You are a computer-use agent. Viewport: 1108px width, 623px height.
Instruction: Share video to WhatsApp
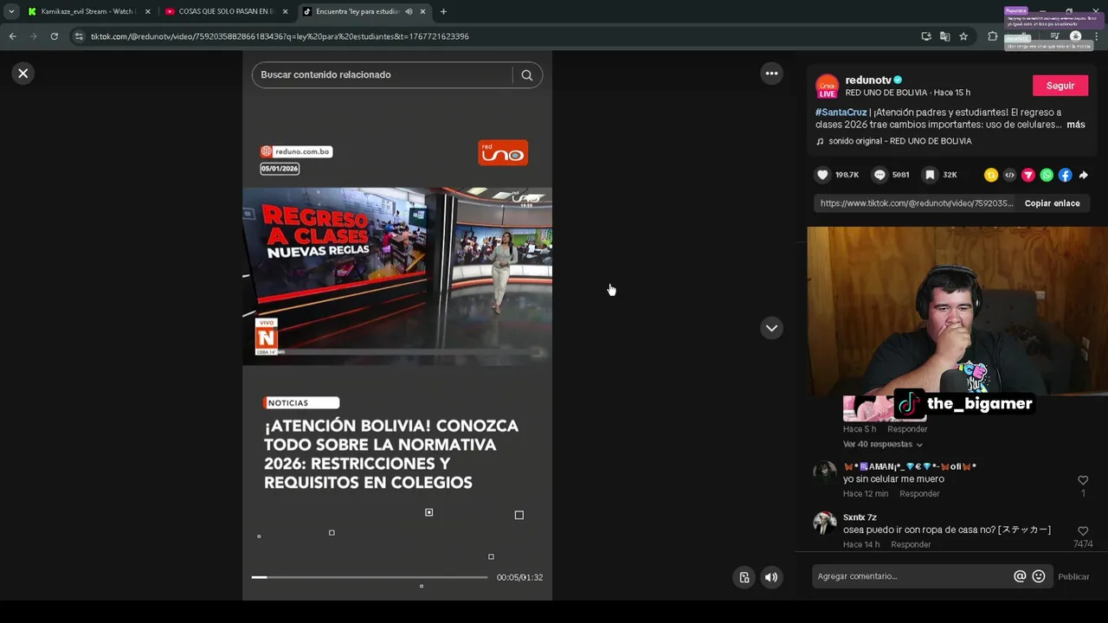1047,175
